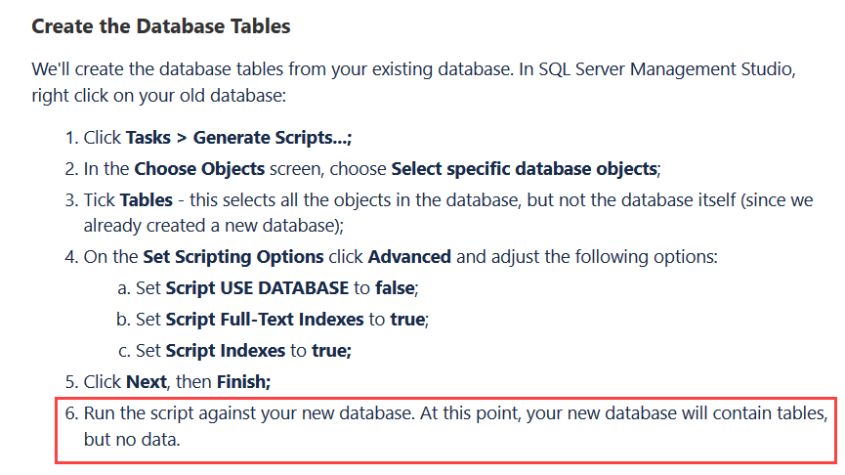The height and width of the screenshot is (475, 845).
Task: Click the bold 'Finish;' word in step 5
Action: [x=243, y=382]
